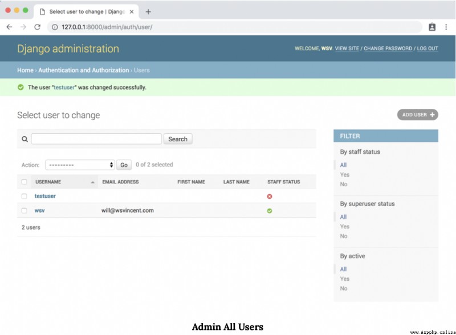Screen dimensions: 456x335
Task: Go to Home breadcrumb
Action: coord(25,70)
